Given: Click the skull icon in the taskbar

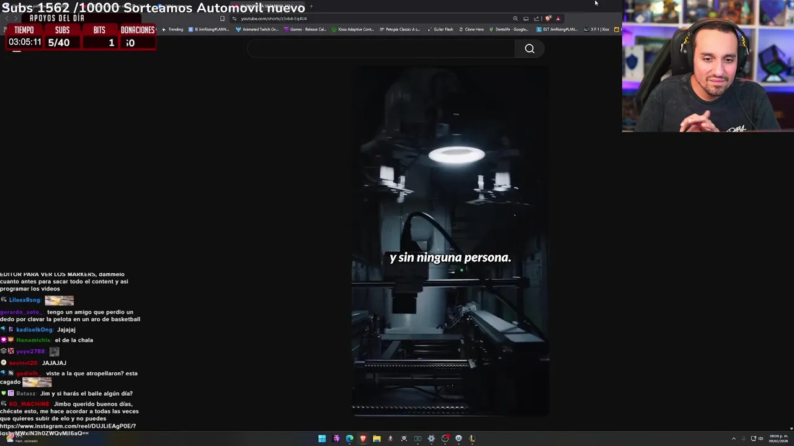Looking at the screenshot, I should 404,439.
